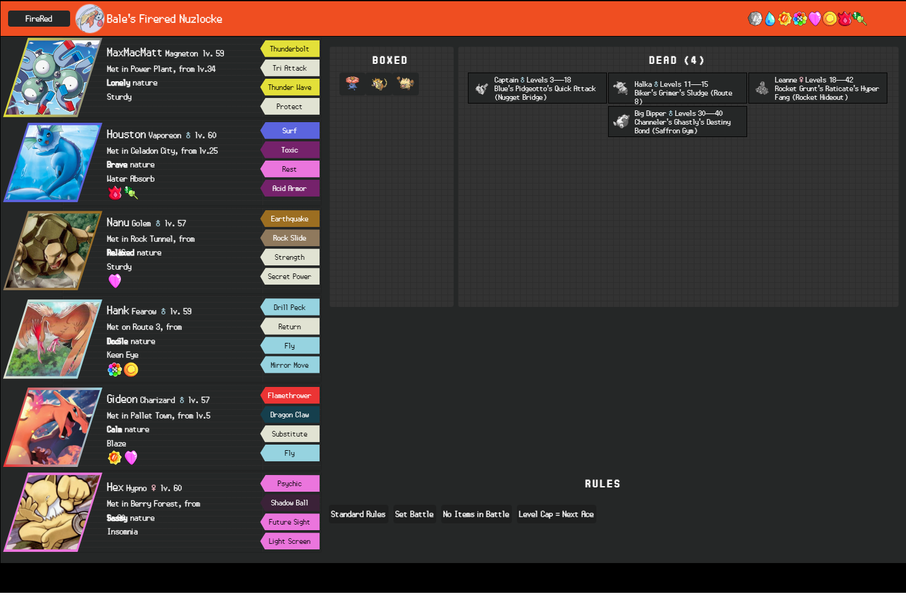Select the Thunderbolt move tag
This screenshot has width=906, height=599.
tap(290, 49)
